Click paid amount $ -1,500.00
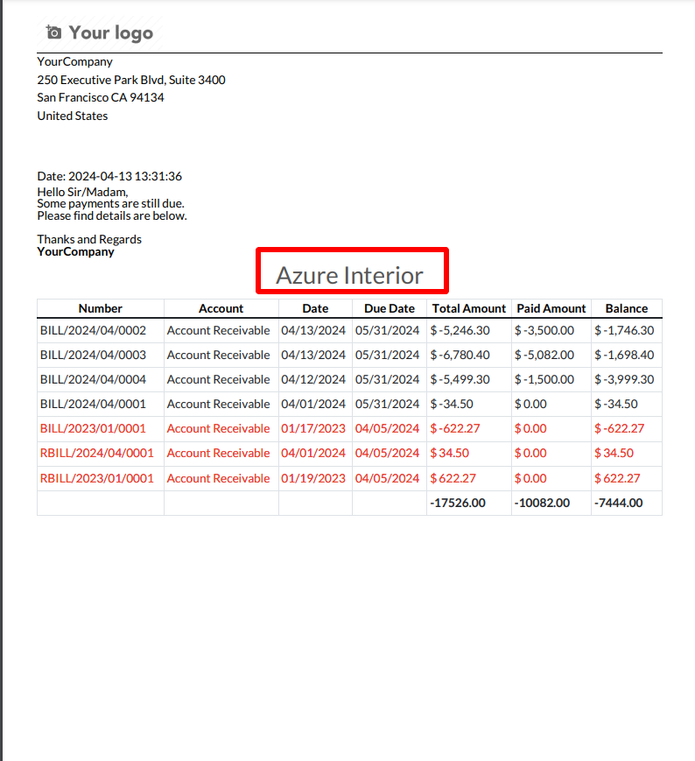The image size is (695, 761). (544, 379)
